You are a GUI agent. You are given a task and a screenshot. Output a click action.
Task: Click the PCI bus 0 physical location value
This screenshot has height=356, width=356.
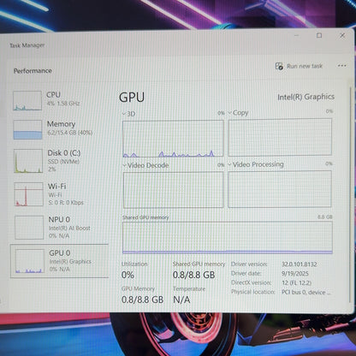306,293
